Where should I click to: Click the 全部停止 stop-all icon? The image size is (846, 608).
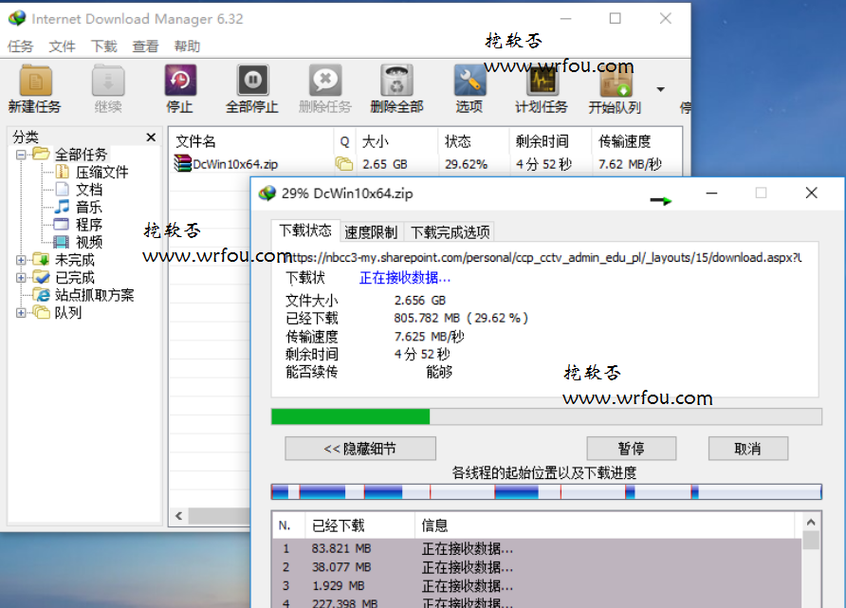pos(252,81)
